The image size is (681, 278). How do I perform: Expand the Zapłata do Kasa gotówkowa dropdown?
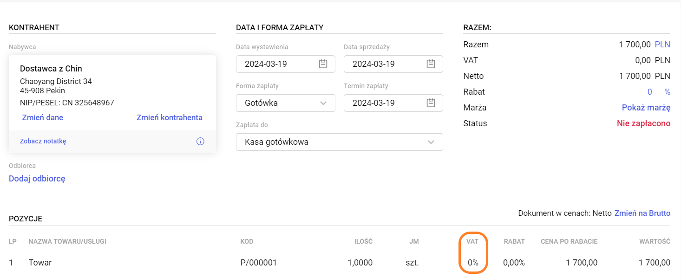click(x=431, y=142)
